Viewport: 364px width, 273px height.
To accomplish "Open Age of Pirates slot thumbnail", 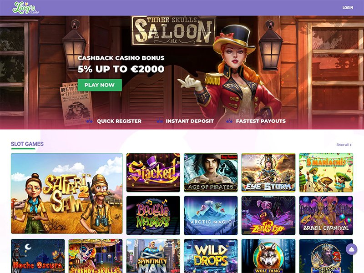I will click(211, 172).
